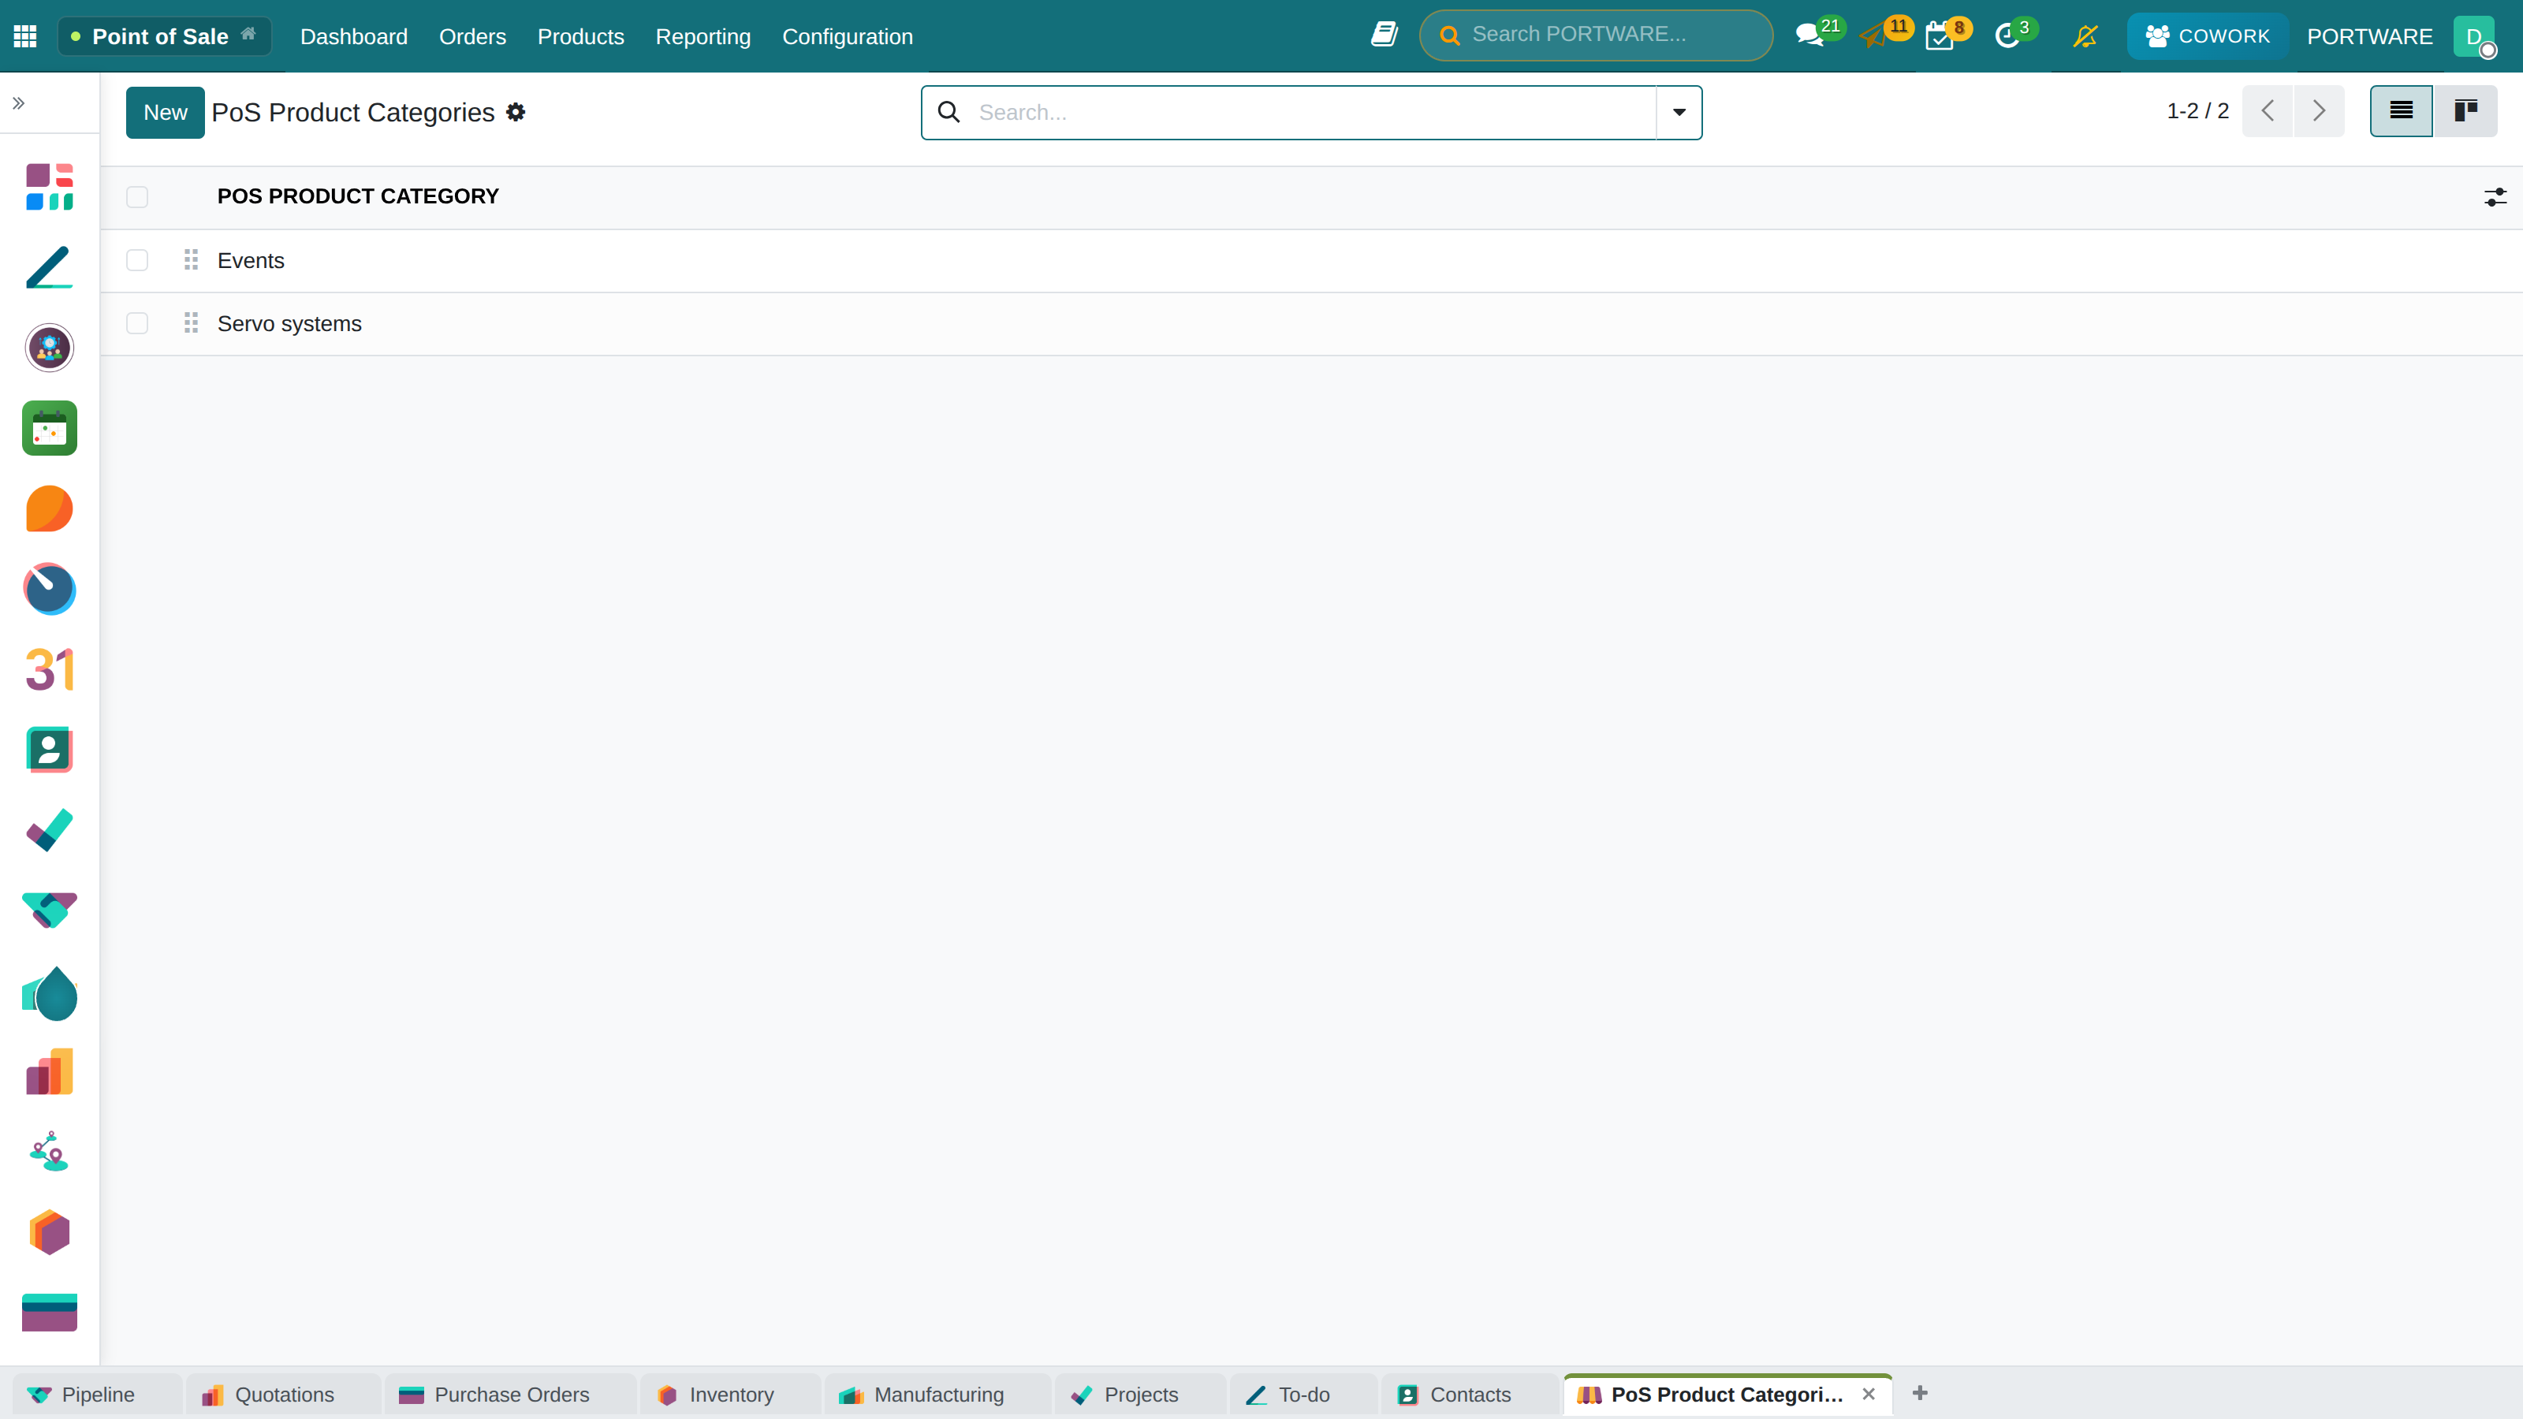Click the muted bell notification icon
The image size is (2523, 1419).
click(2085, 36)
